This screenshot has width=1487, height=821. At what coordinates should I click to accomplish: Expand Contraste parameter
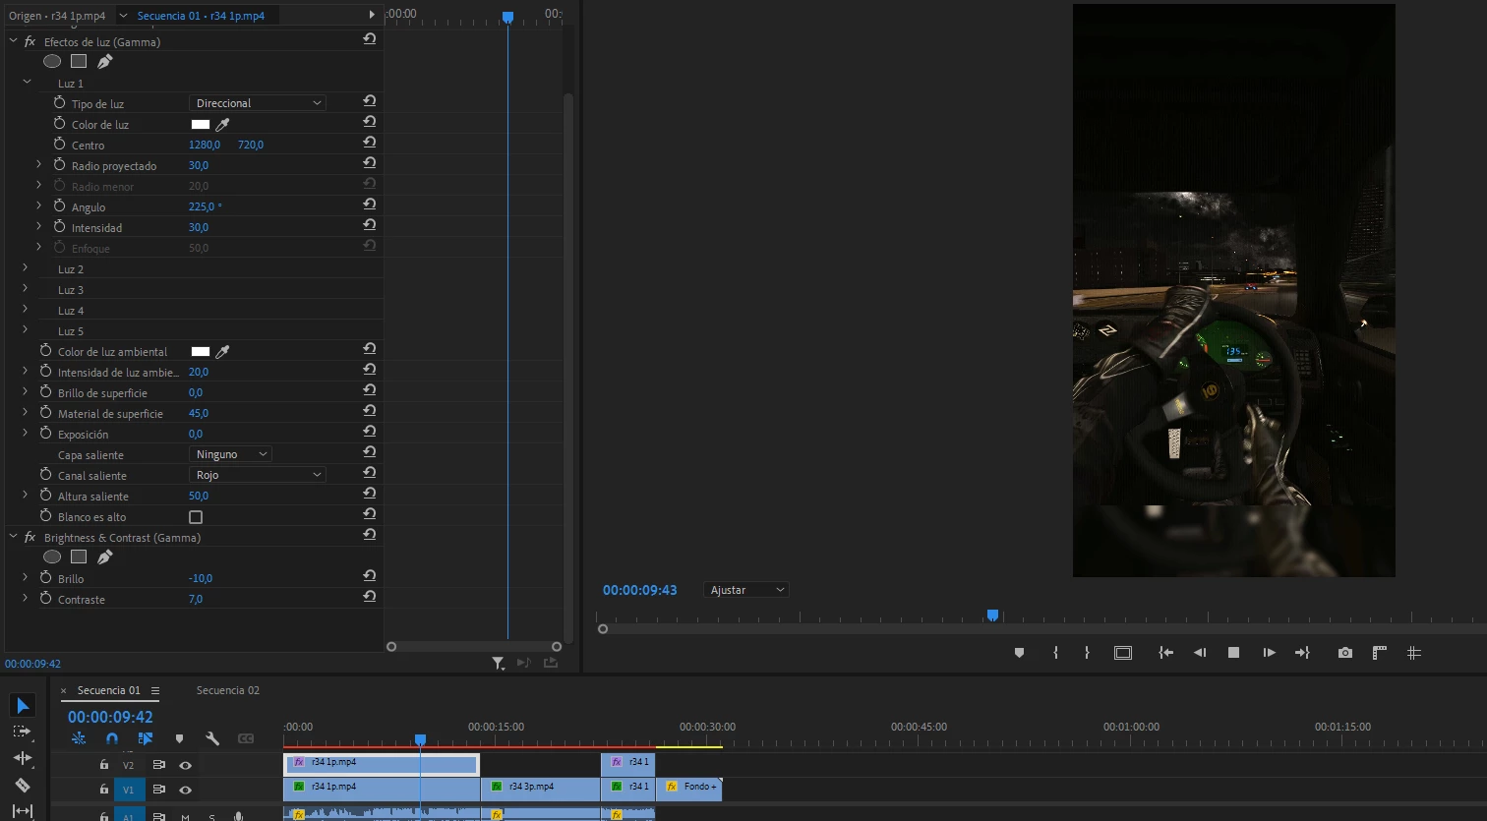(26, 599)
